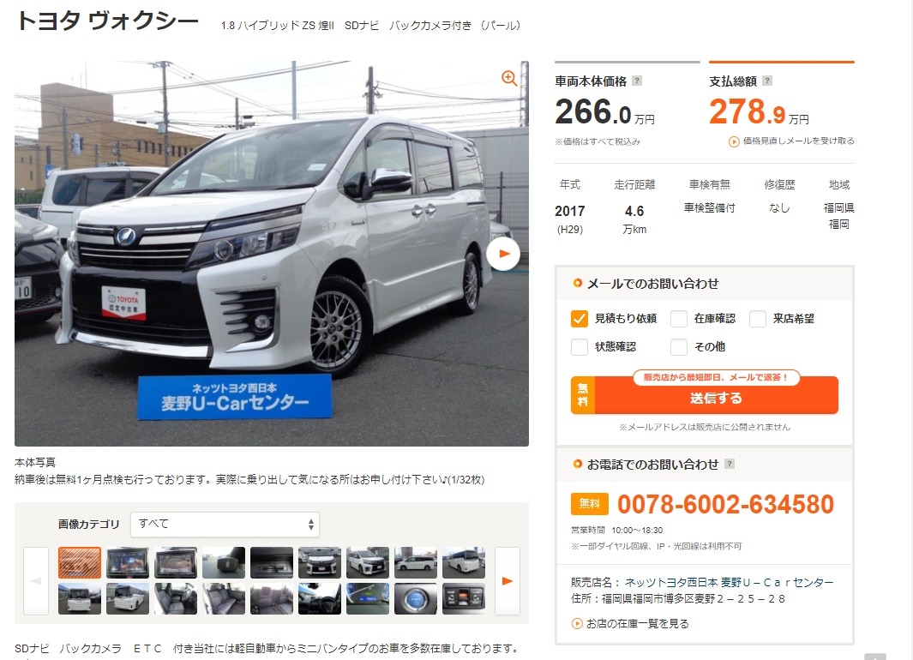Open the 画像カテゴリ dropdown showing すべて
This screenshot has height=660, width=913.
[225, 525]
